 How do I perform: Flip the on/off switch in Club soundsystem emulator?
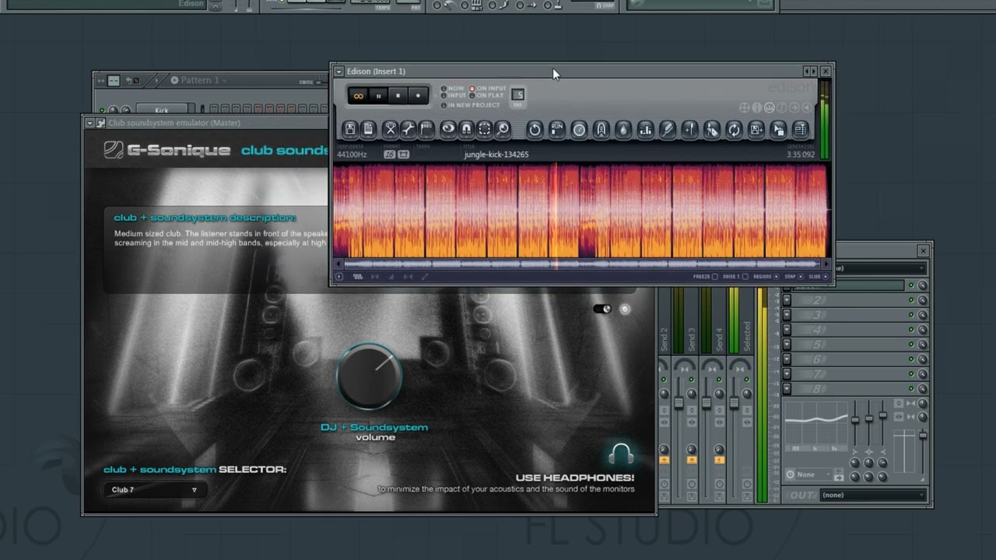[x=602, y=309]
